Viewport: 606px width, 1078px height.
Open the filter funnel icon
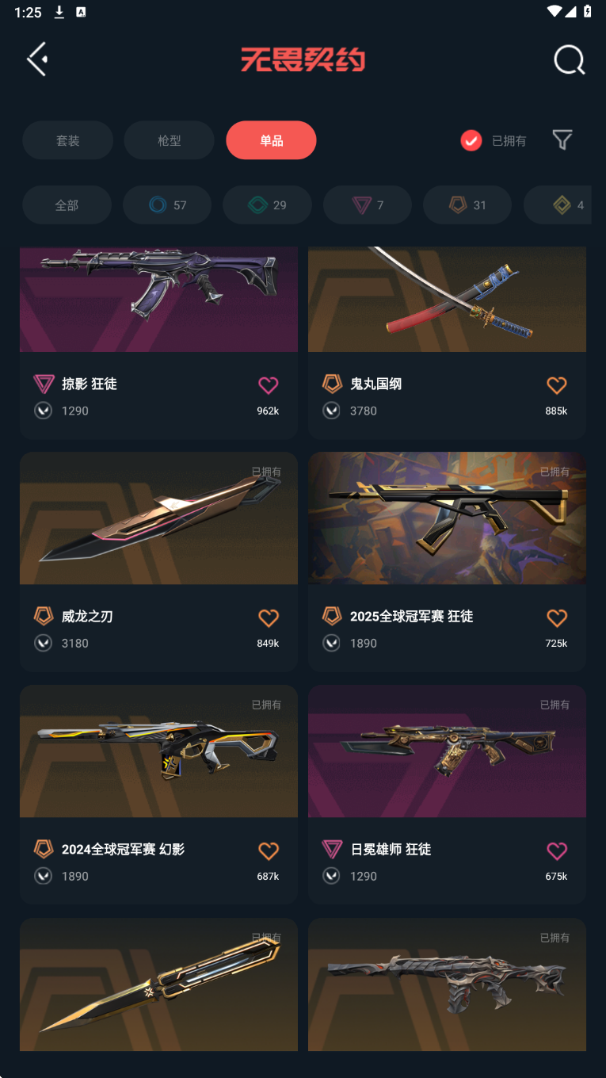[562, 140]
